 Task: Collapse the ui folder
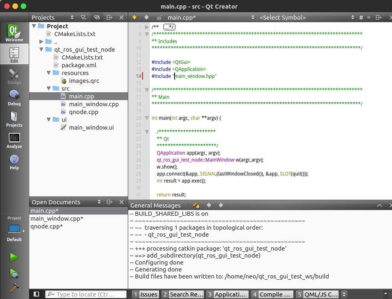(x=49, y=119)
